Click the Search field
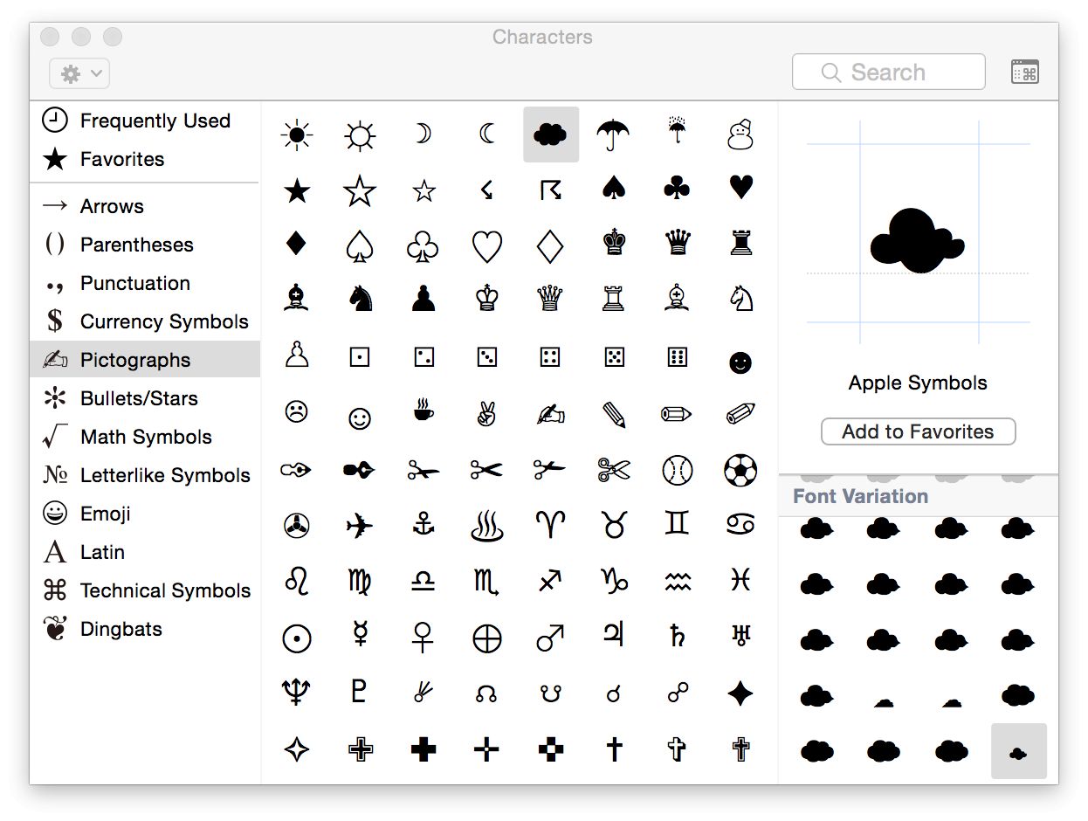This screenshot has height=821, width=1088. coord(889,72)
